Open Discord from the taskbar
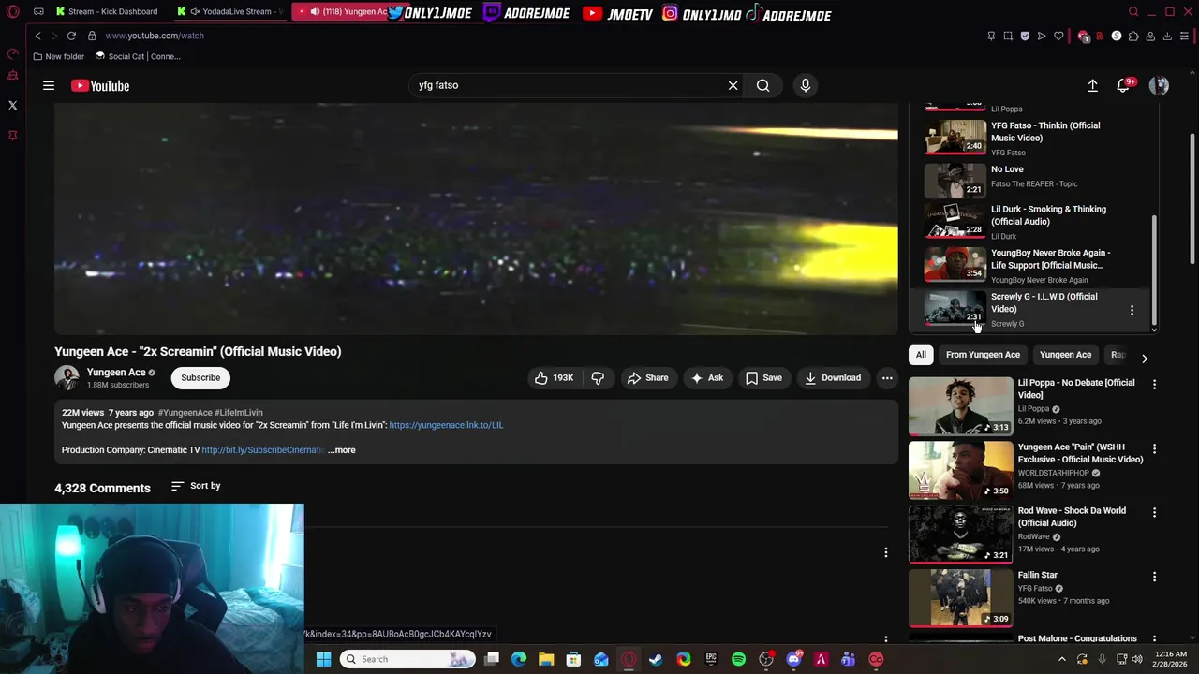Image resolution: width=1199 pixels, height=674 pixels. [x=793, y=659]
